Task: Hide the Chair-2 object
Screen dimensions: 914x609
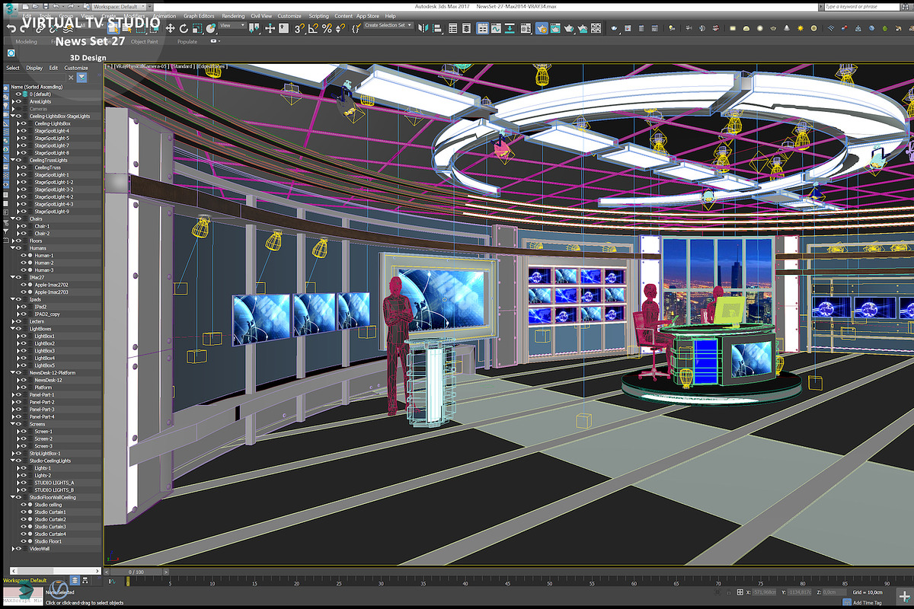Action: 24,234
